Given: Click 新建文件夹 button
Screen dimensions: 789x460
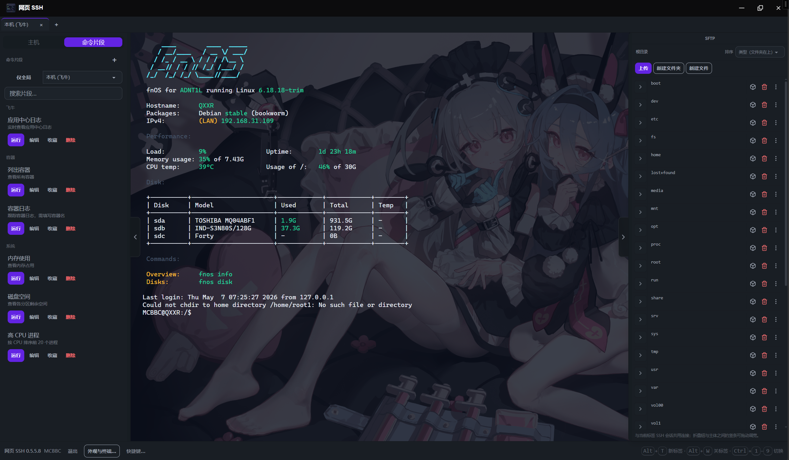Looking at the screenshot, I should point(669,68).
